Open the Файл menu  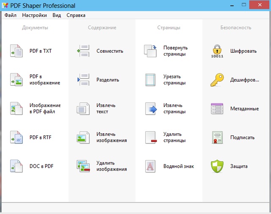tap(10, 15)
